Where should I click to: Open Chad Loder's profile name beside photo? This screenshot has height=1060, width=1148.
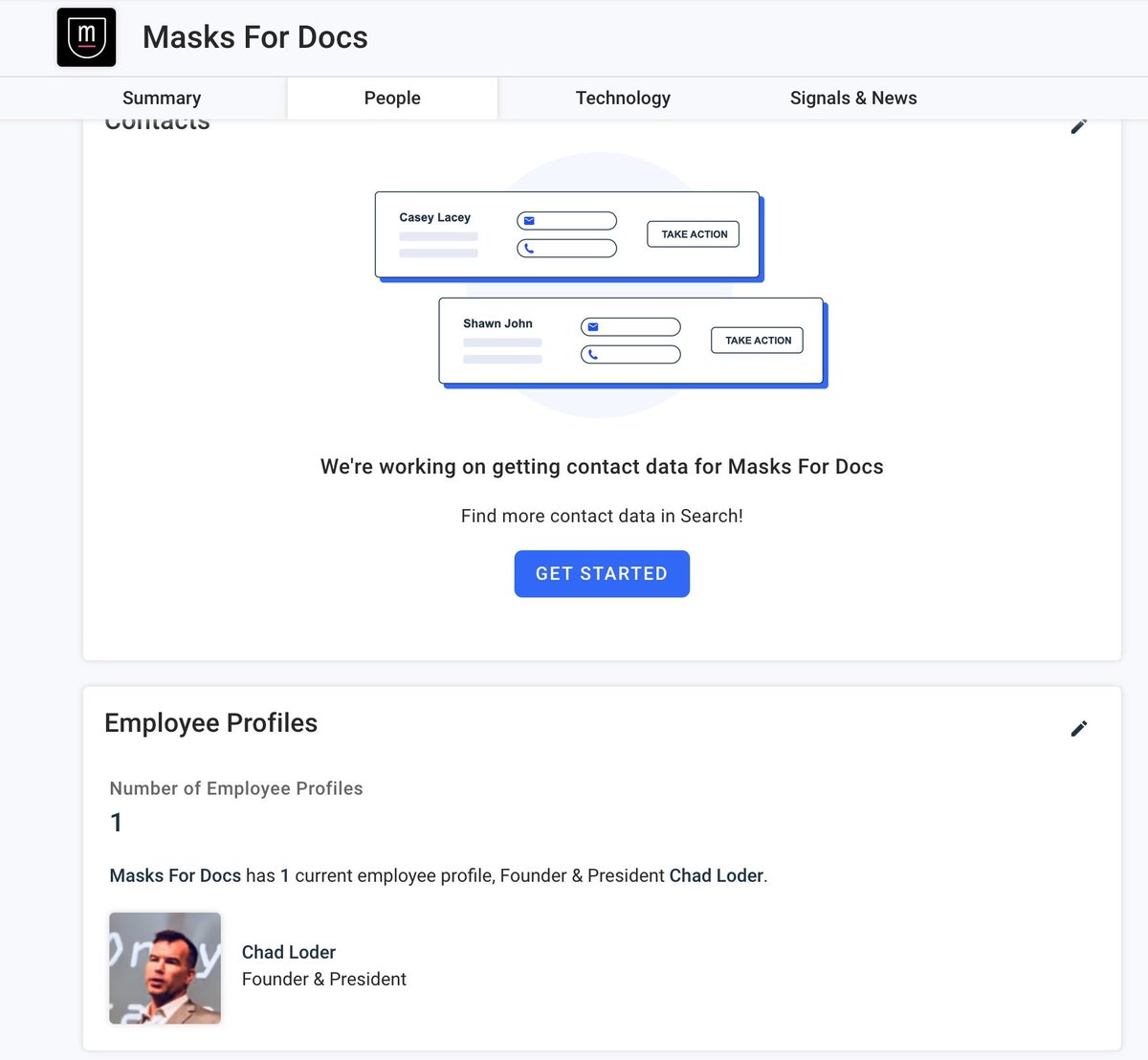click(289, 952)
